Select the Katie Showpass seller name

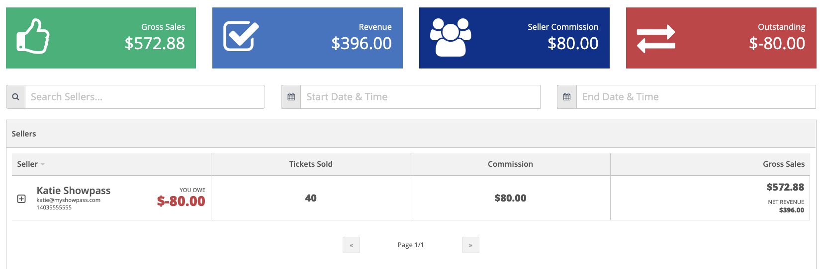[74, 191]
